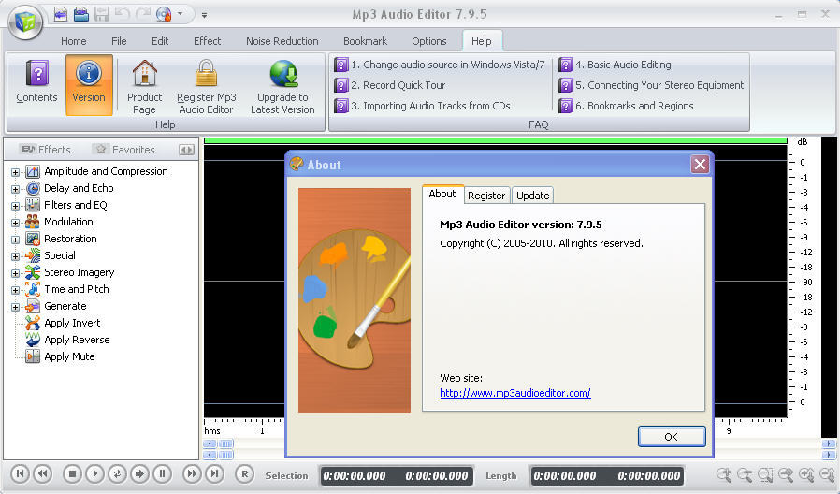The image size is (840, 494).
Task: Expand the Generate tree node
Action: (15, 308)
